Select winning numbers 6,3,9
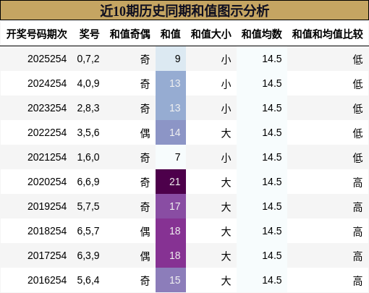 (x=88, y=256)
